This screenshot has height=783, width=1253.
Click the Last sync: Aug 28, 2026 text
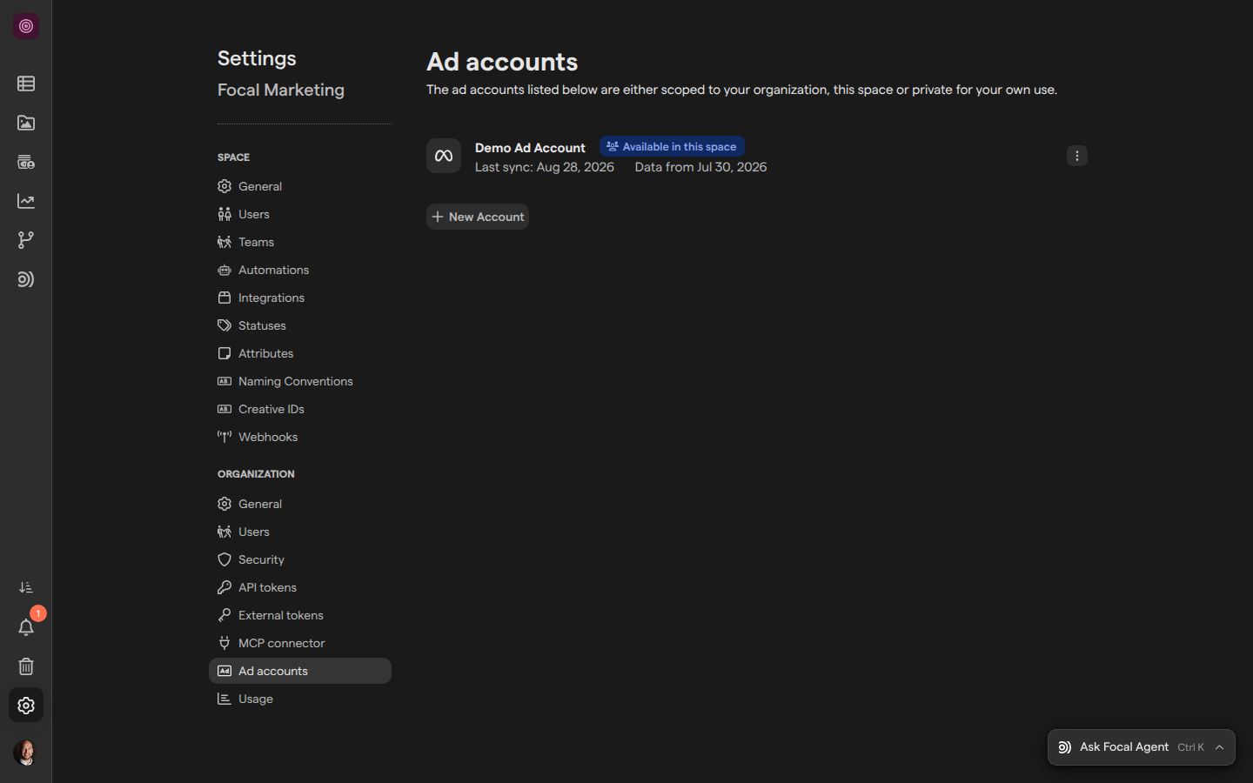point(545,167)
